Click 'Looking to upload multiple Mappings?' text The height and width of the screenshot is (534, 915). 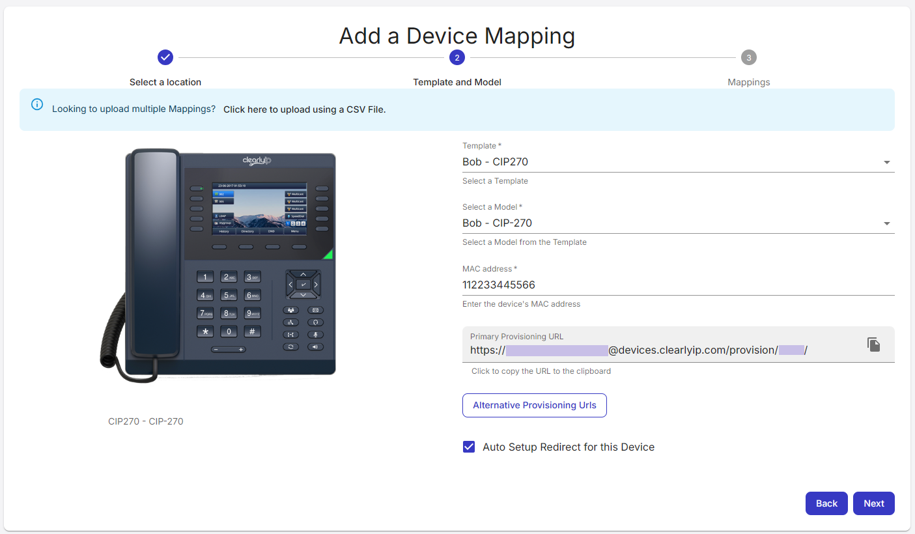tap(134, 109)
